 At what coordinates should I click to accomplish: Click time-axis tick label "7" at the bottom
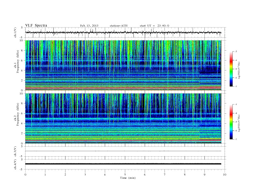tap(165, 175)
